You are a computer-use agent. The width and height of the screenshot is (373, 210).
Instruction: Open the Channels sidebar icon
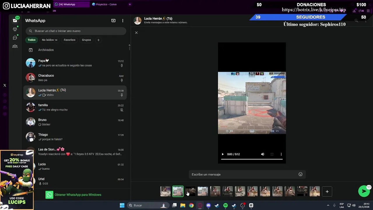coord(15,38)
